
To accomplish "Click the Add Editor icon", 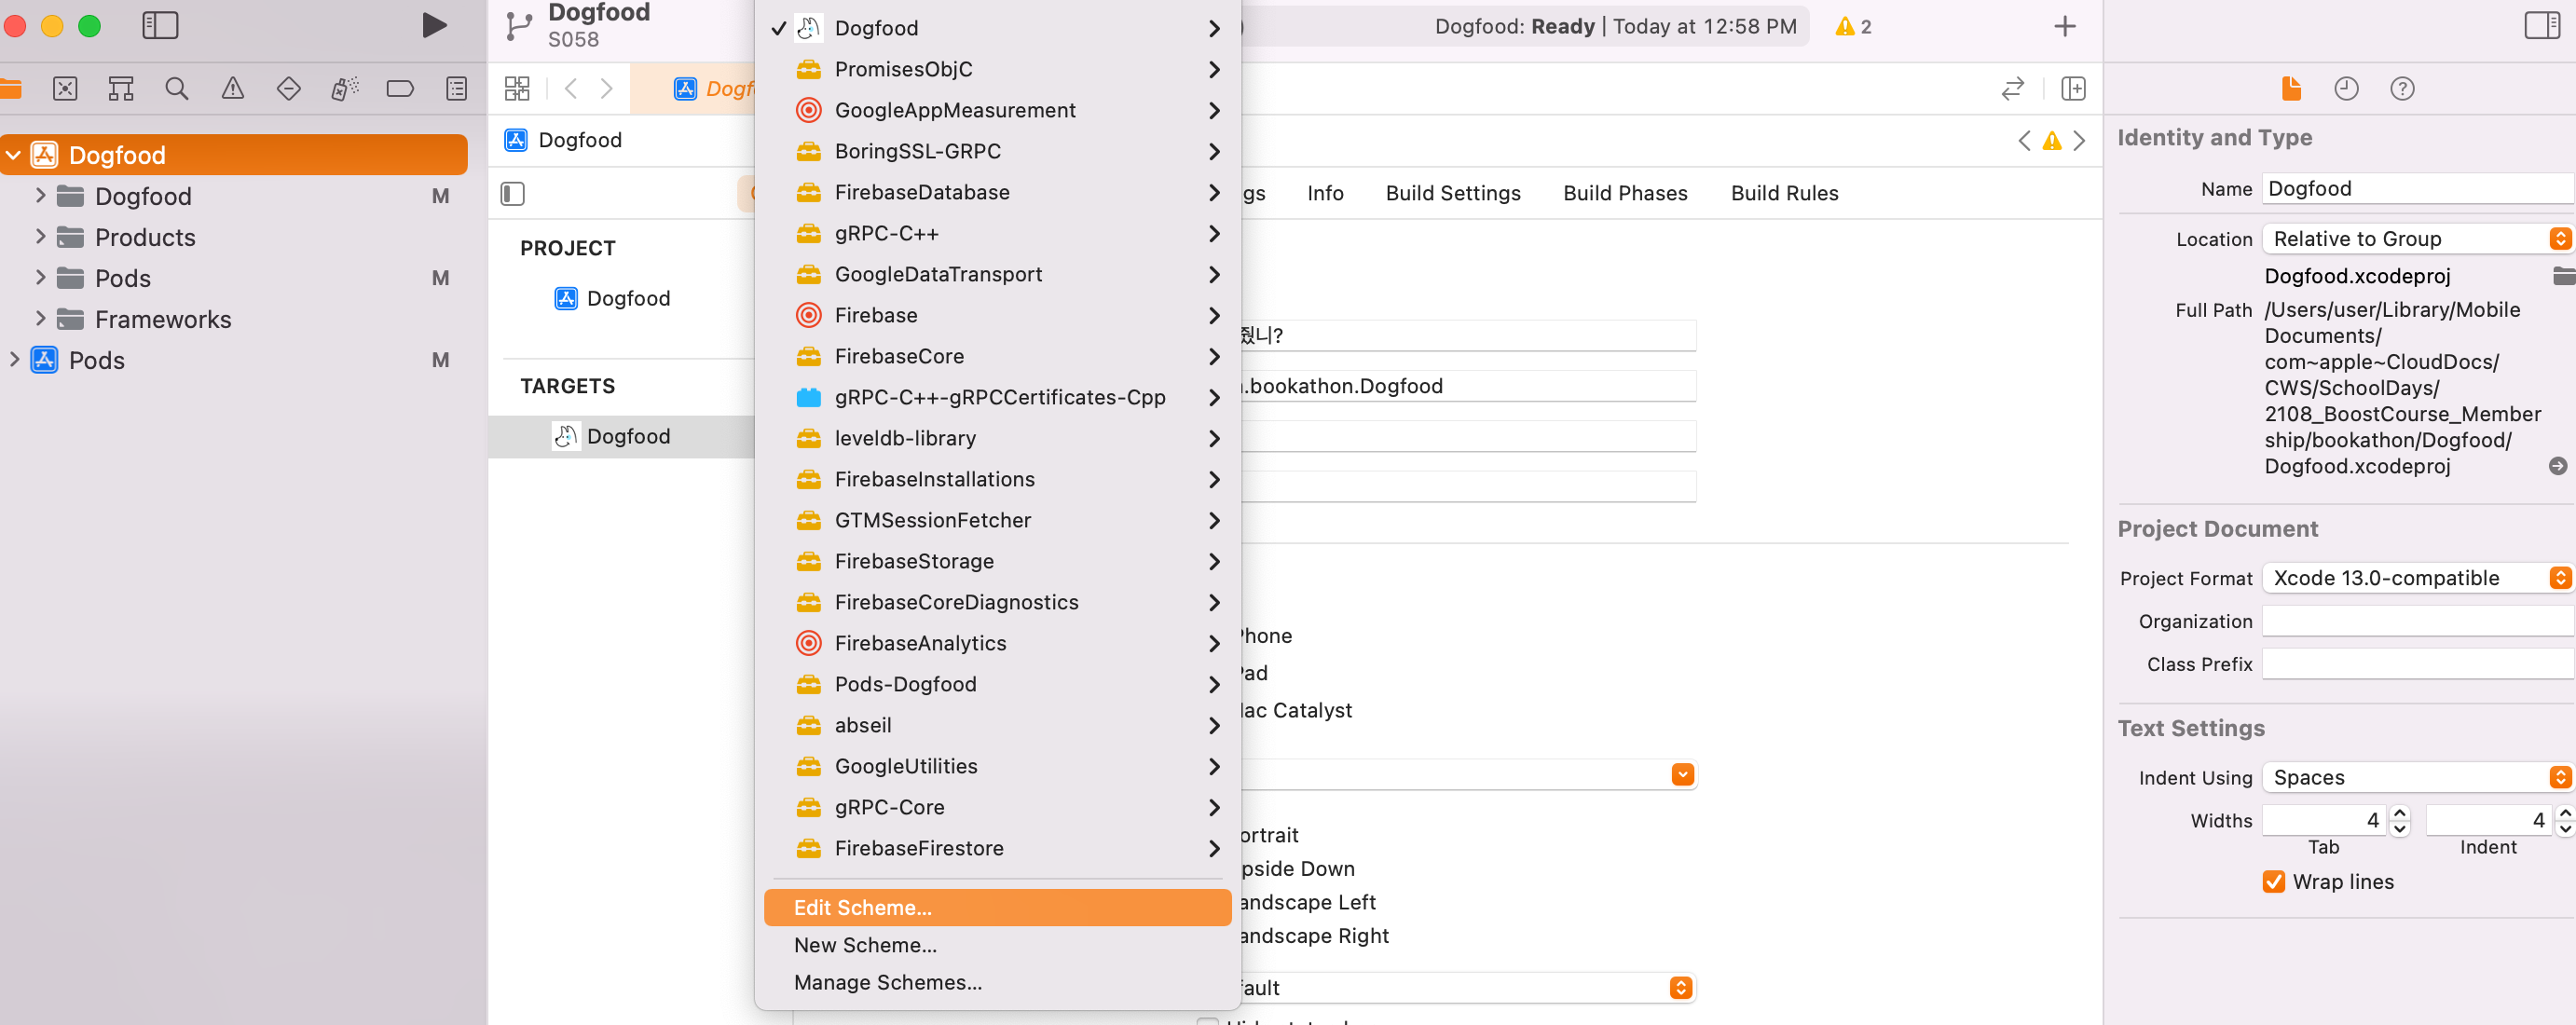I will 2073,89.
